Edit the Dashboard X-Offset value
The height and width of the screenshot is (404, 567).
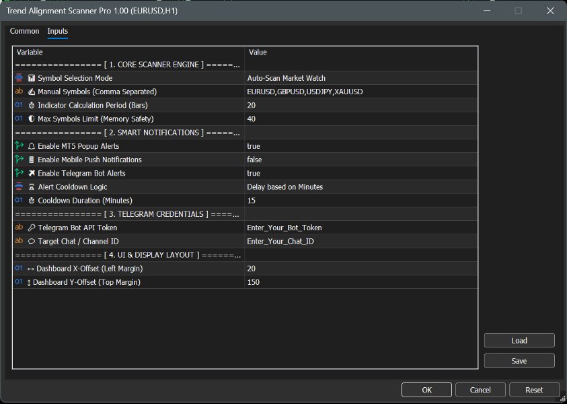(x=361, y=269)
